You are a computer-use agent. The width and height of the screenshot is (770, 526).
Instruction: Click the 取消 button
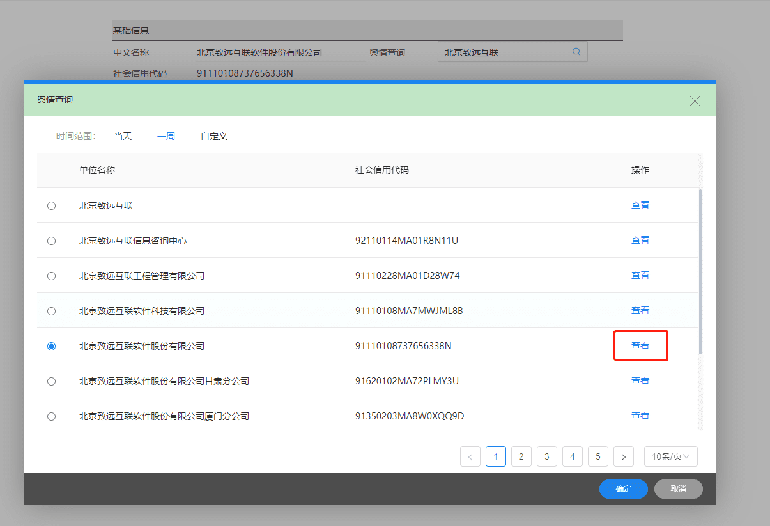(x=679, y=489)
